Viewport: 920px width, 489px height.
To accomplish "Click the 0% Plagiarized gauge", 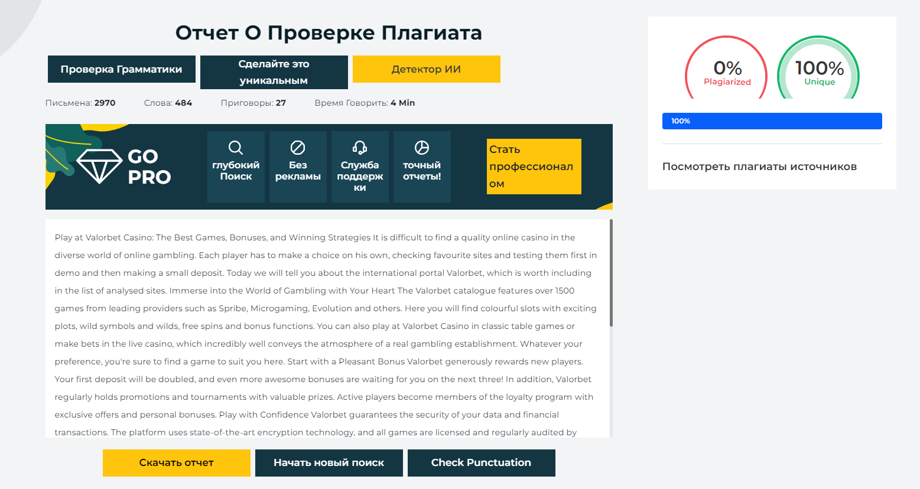I will click(726, 67).
